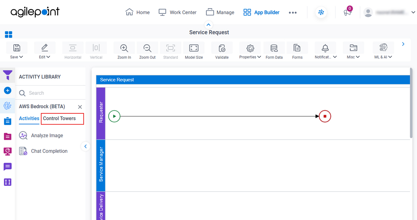Screen dimensions: 417x220
Task: Collapse the top header with up chevron
Action: tap(208, 25)
